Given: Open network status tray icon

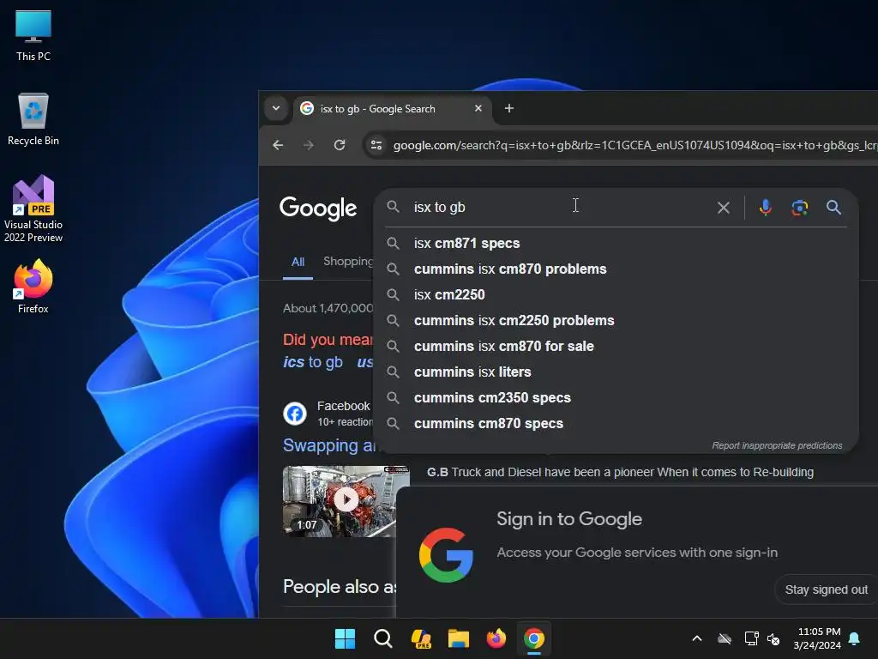Looking at the screenshot, I should pos(751,638).
